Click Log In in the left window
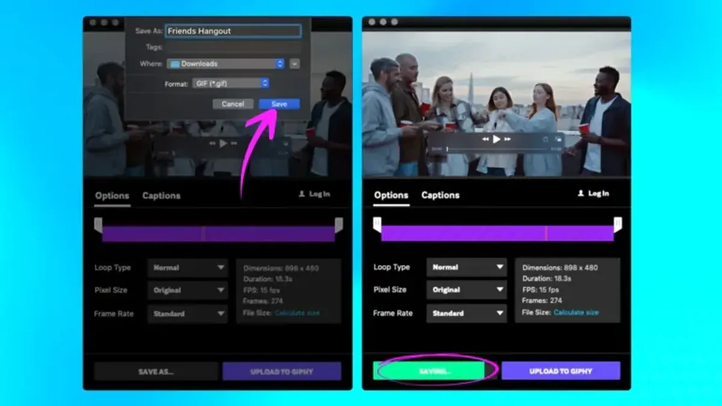 click(315, 194)
